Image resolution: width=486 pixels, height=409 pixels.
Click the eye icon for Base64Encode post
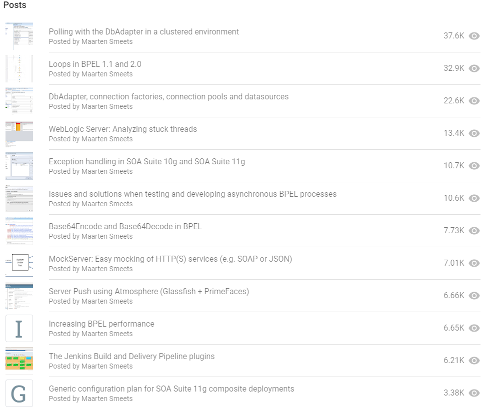pyautogui.click(x=474, y=231)
